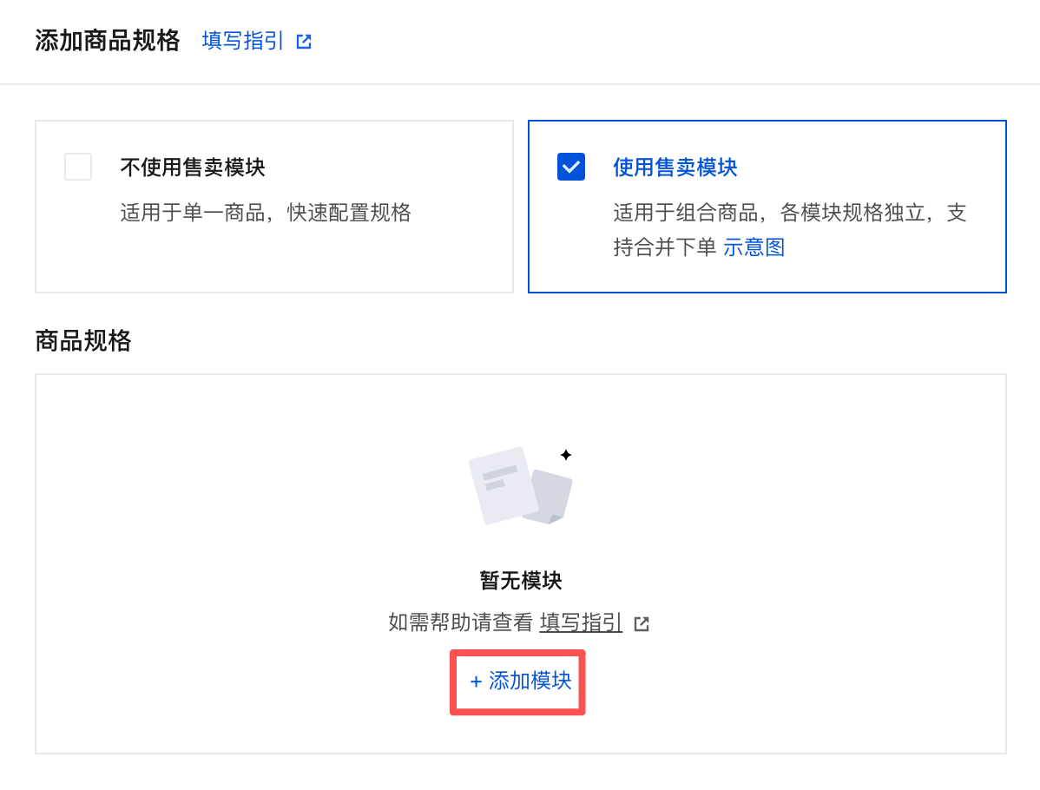Click the blue 使用售卖模块 title text
This screenshot has height=790, width=1040.
(x=675, y=168)
